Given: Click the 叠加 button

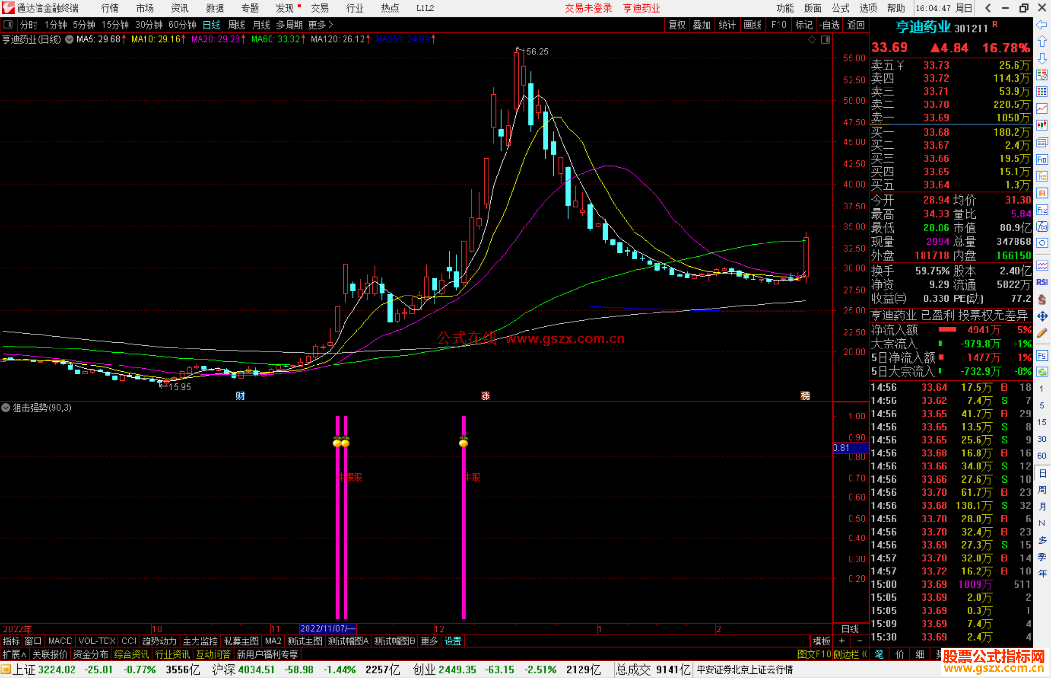Looking at the screenshot, I should [702, 25].
